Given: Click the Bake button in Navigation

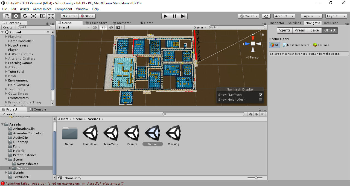Looking at the screenshot, I should point(314,30).
